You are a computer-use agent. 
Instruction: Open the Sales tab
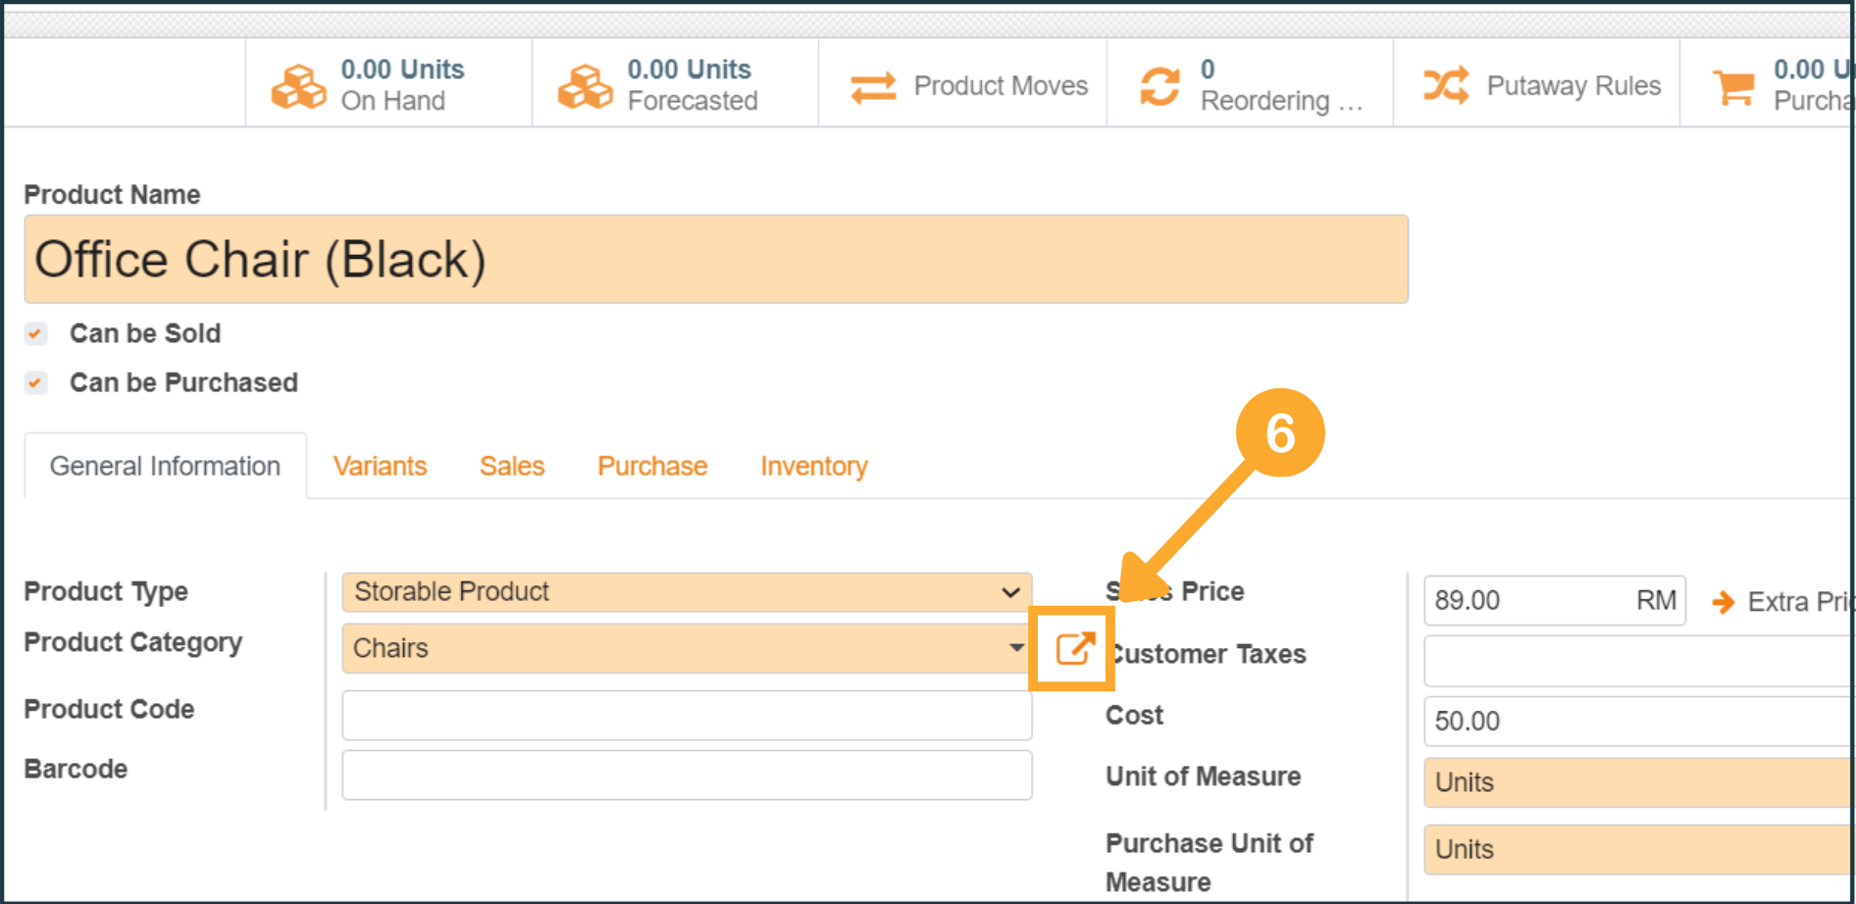pos(511,466)
